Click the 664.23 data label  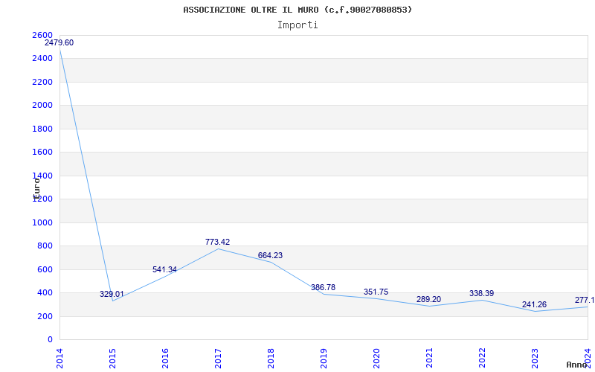coord(270,255)
